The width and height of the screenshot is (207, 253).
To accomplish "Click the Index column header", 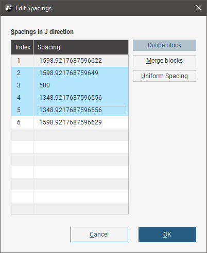I will click(22, 47).
